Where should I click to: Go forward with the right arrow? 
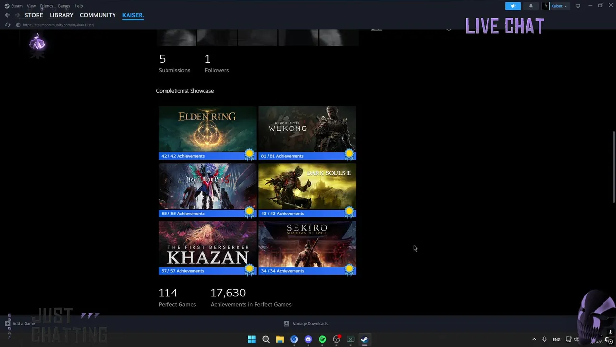(17, 15)
